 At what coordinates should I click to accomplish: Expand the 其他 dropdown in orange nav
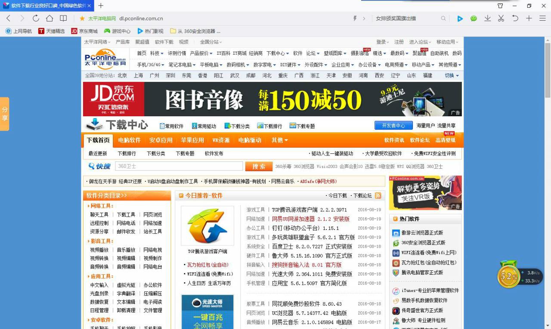[279, 140]
